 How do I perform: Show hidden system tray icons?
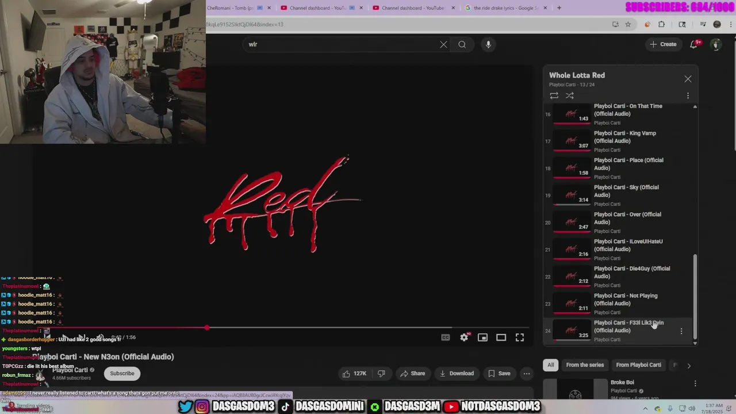click(645, 409)
